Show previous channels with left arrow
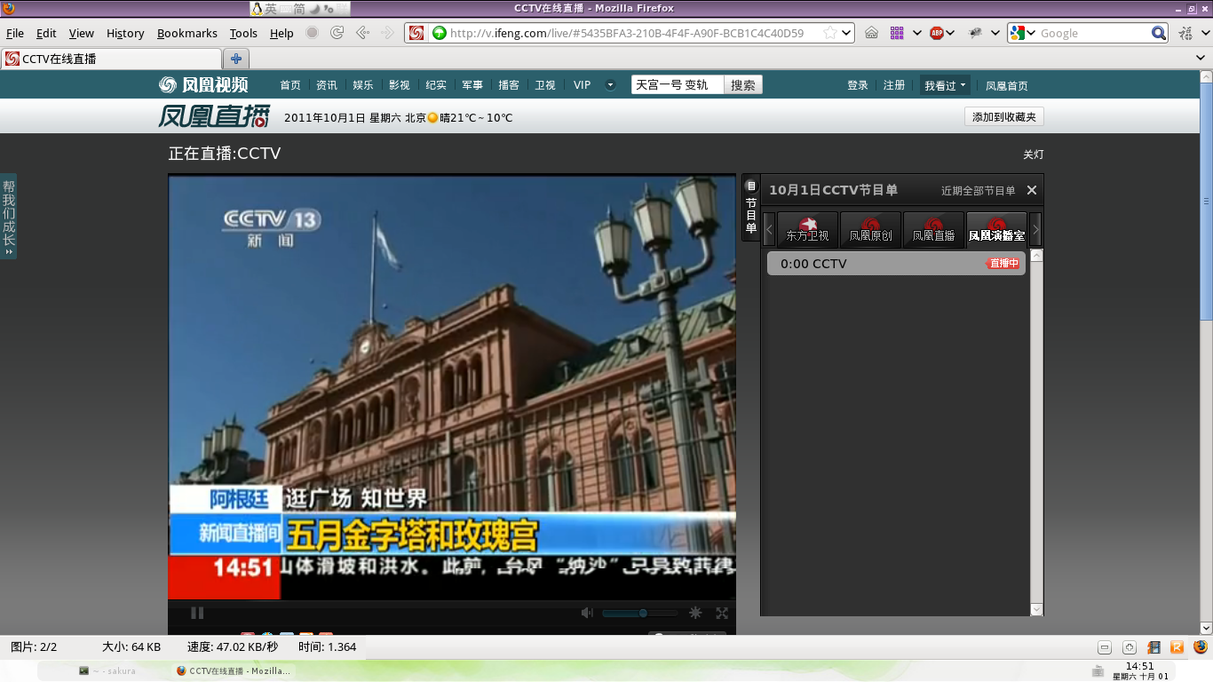Image resolution: width=1213 pixels, height=682 pixels. 769,229
